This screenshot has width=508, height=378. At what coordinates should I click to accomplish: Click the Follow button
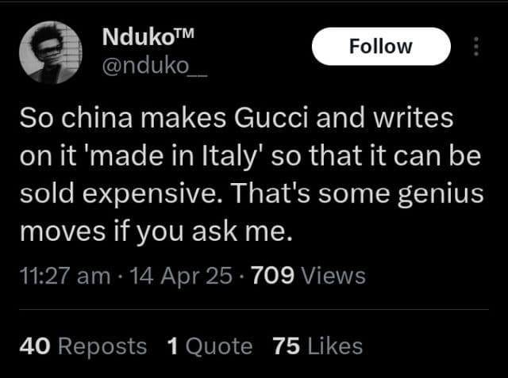(x=381, y=46)
